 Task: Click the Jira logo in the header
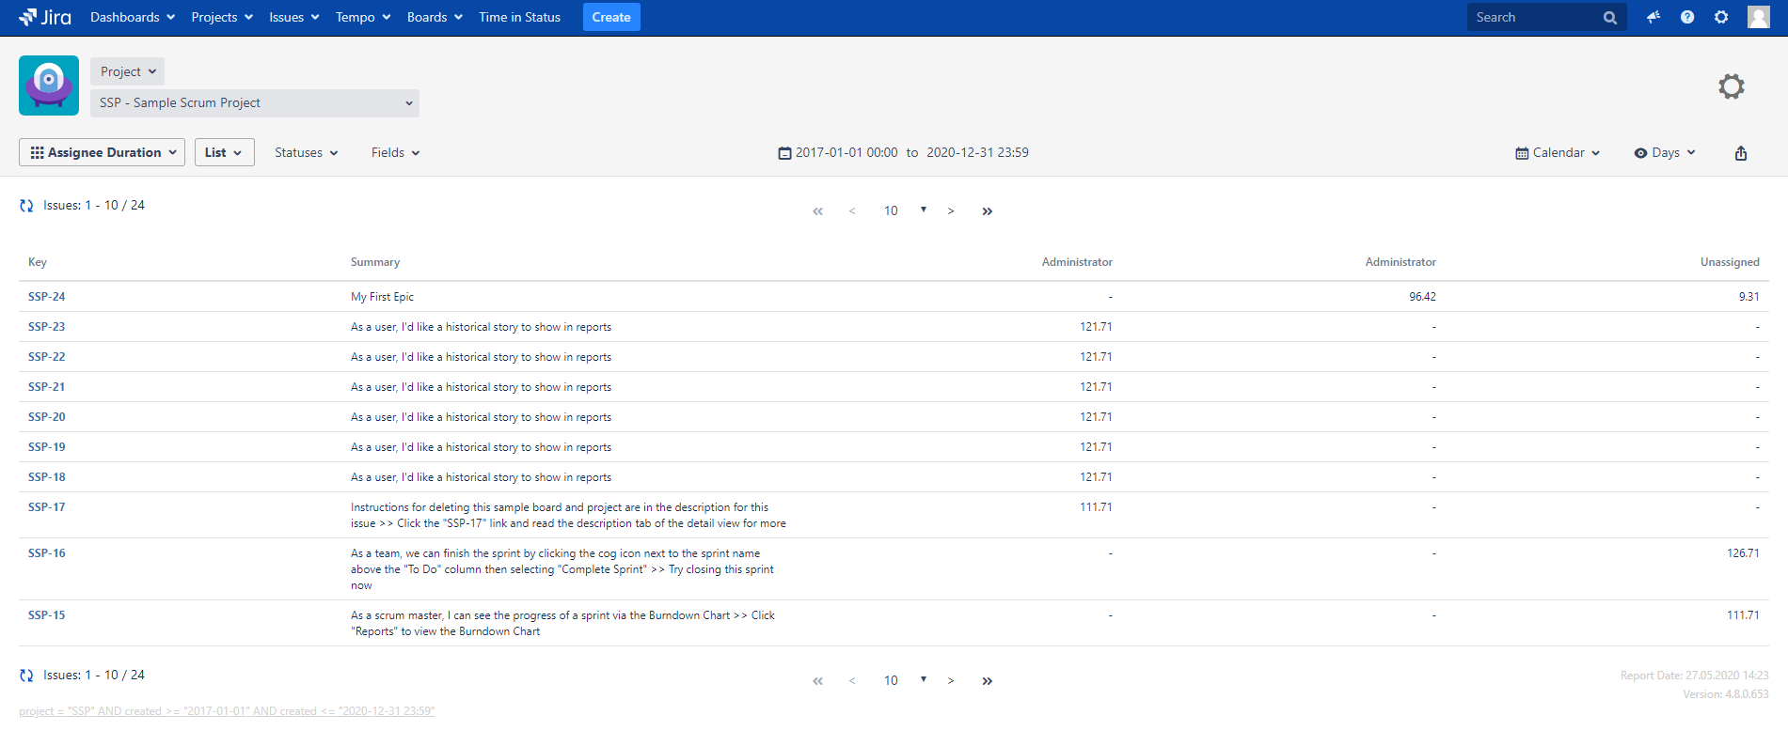(45, 17)
